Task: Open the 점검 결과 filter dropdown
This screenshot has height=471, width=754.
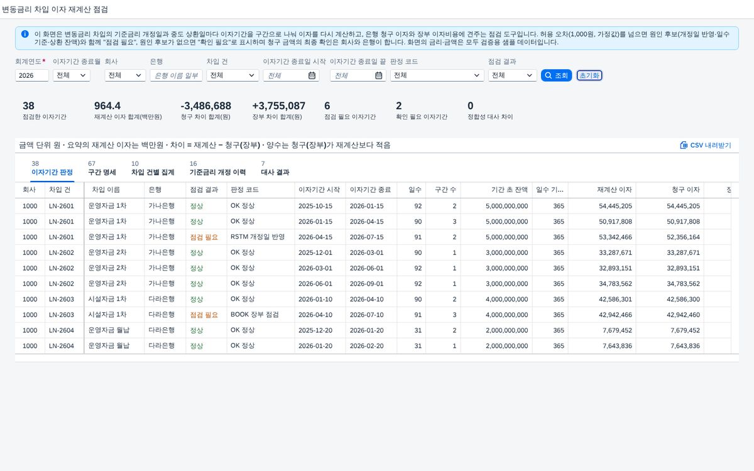Action: [512, 75]
